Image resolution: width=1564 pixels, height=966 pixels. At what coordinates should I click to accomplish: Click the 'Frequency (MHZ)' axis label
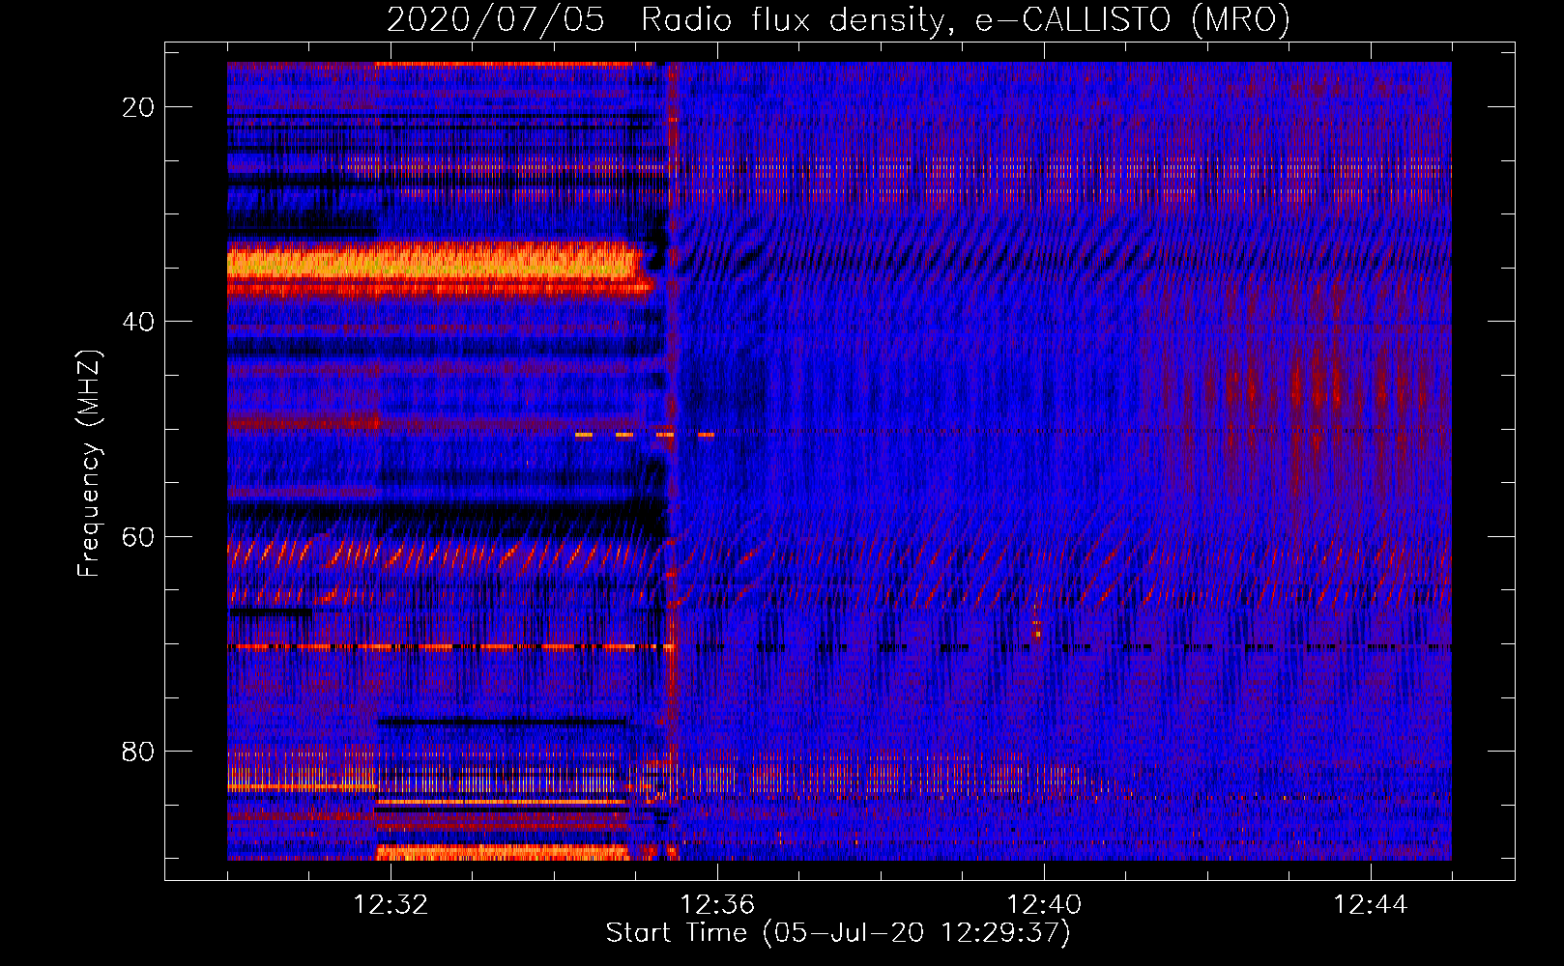click(89, 464)
